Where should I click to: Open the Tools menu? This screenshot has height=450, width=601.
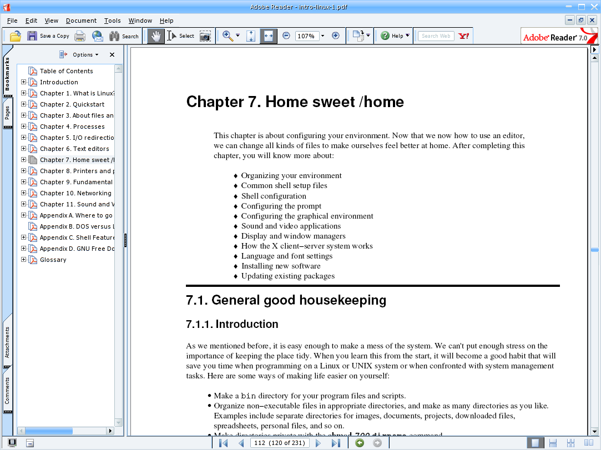click(x=112, y=21)
